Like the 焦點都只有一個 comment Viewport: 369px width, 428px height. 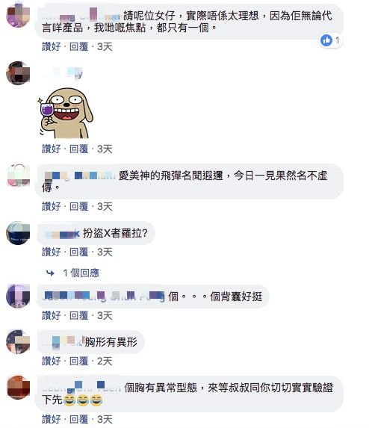(51, 46)
